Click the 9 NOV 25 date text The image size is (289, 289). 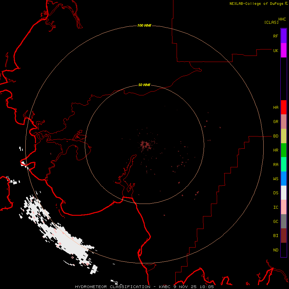(x=185, y=287)
